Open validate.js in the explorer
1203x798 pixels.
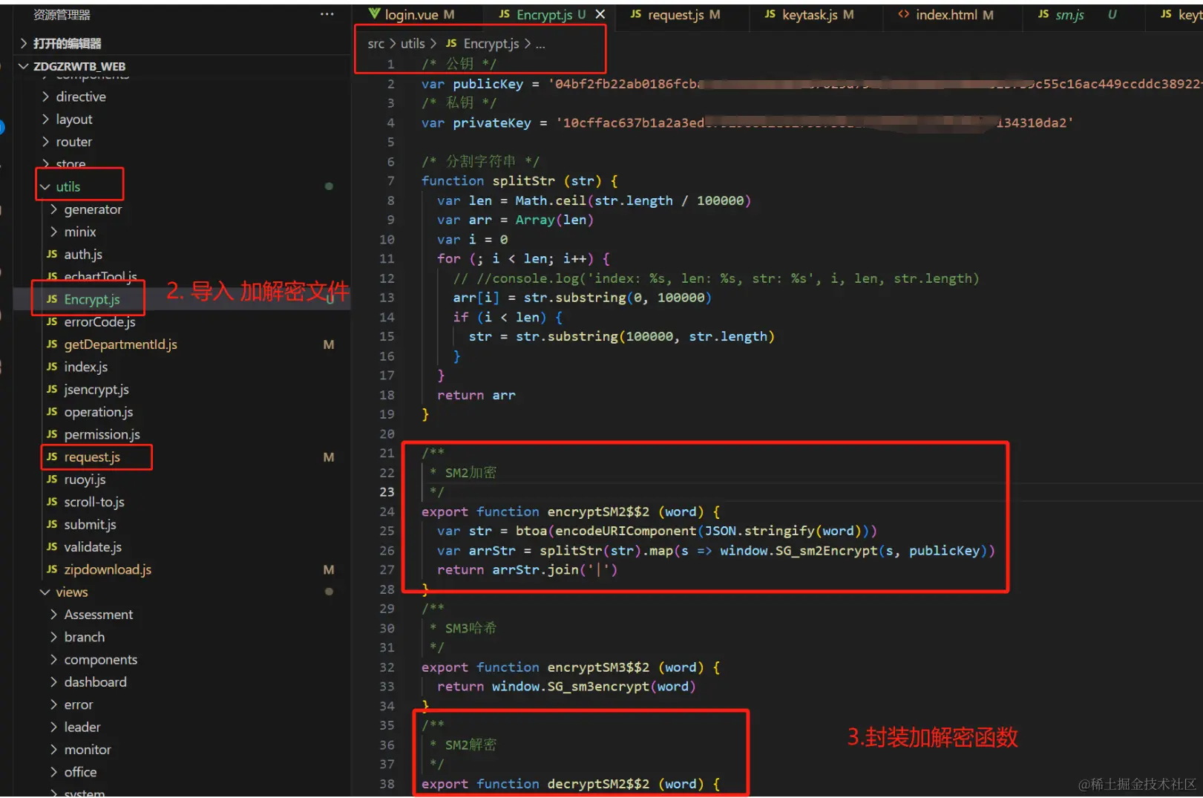tap(181, 547)
